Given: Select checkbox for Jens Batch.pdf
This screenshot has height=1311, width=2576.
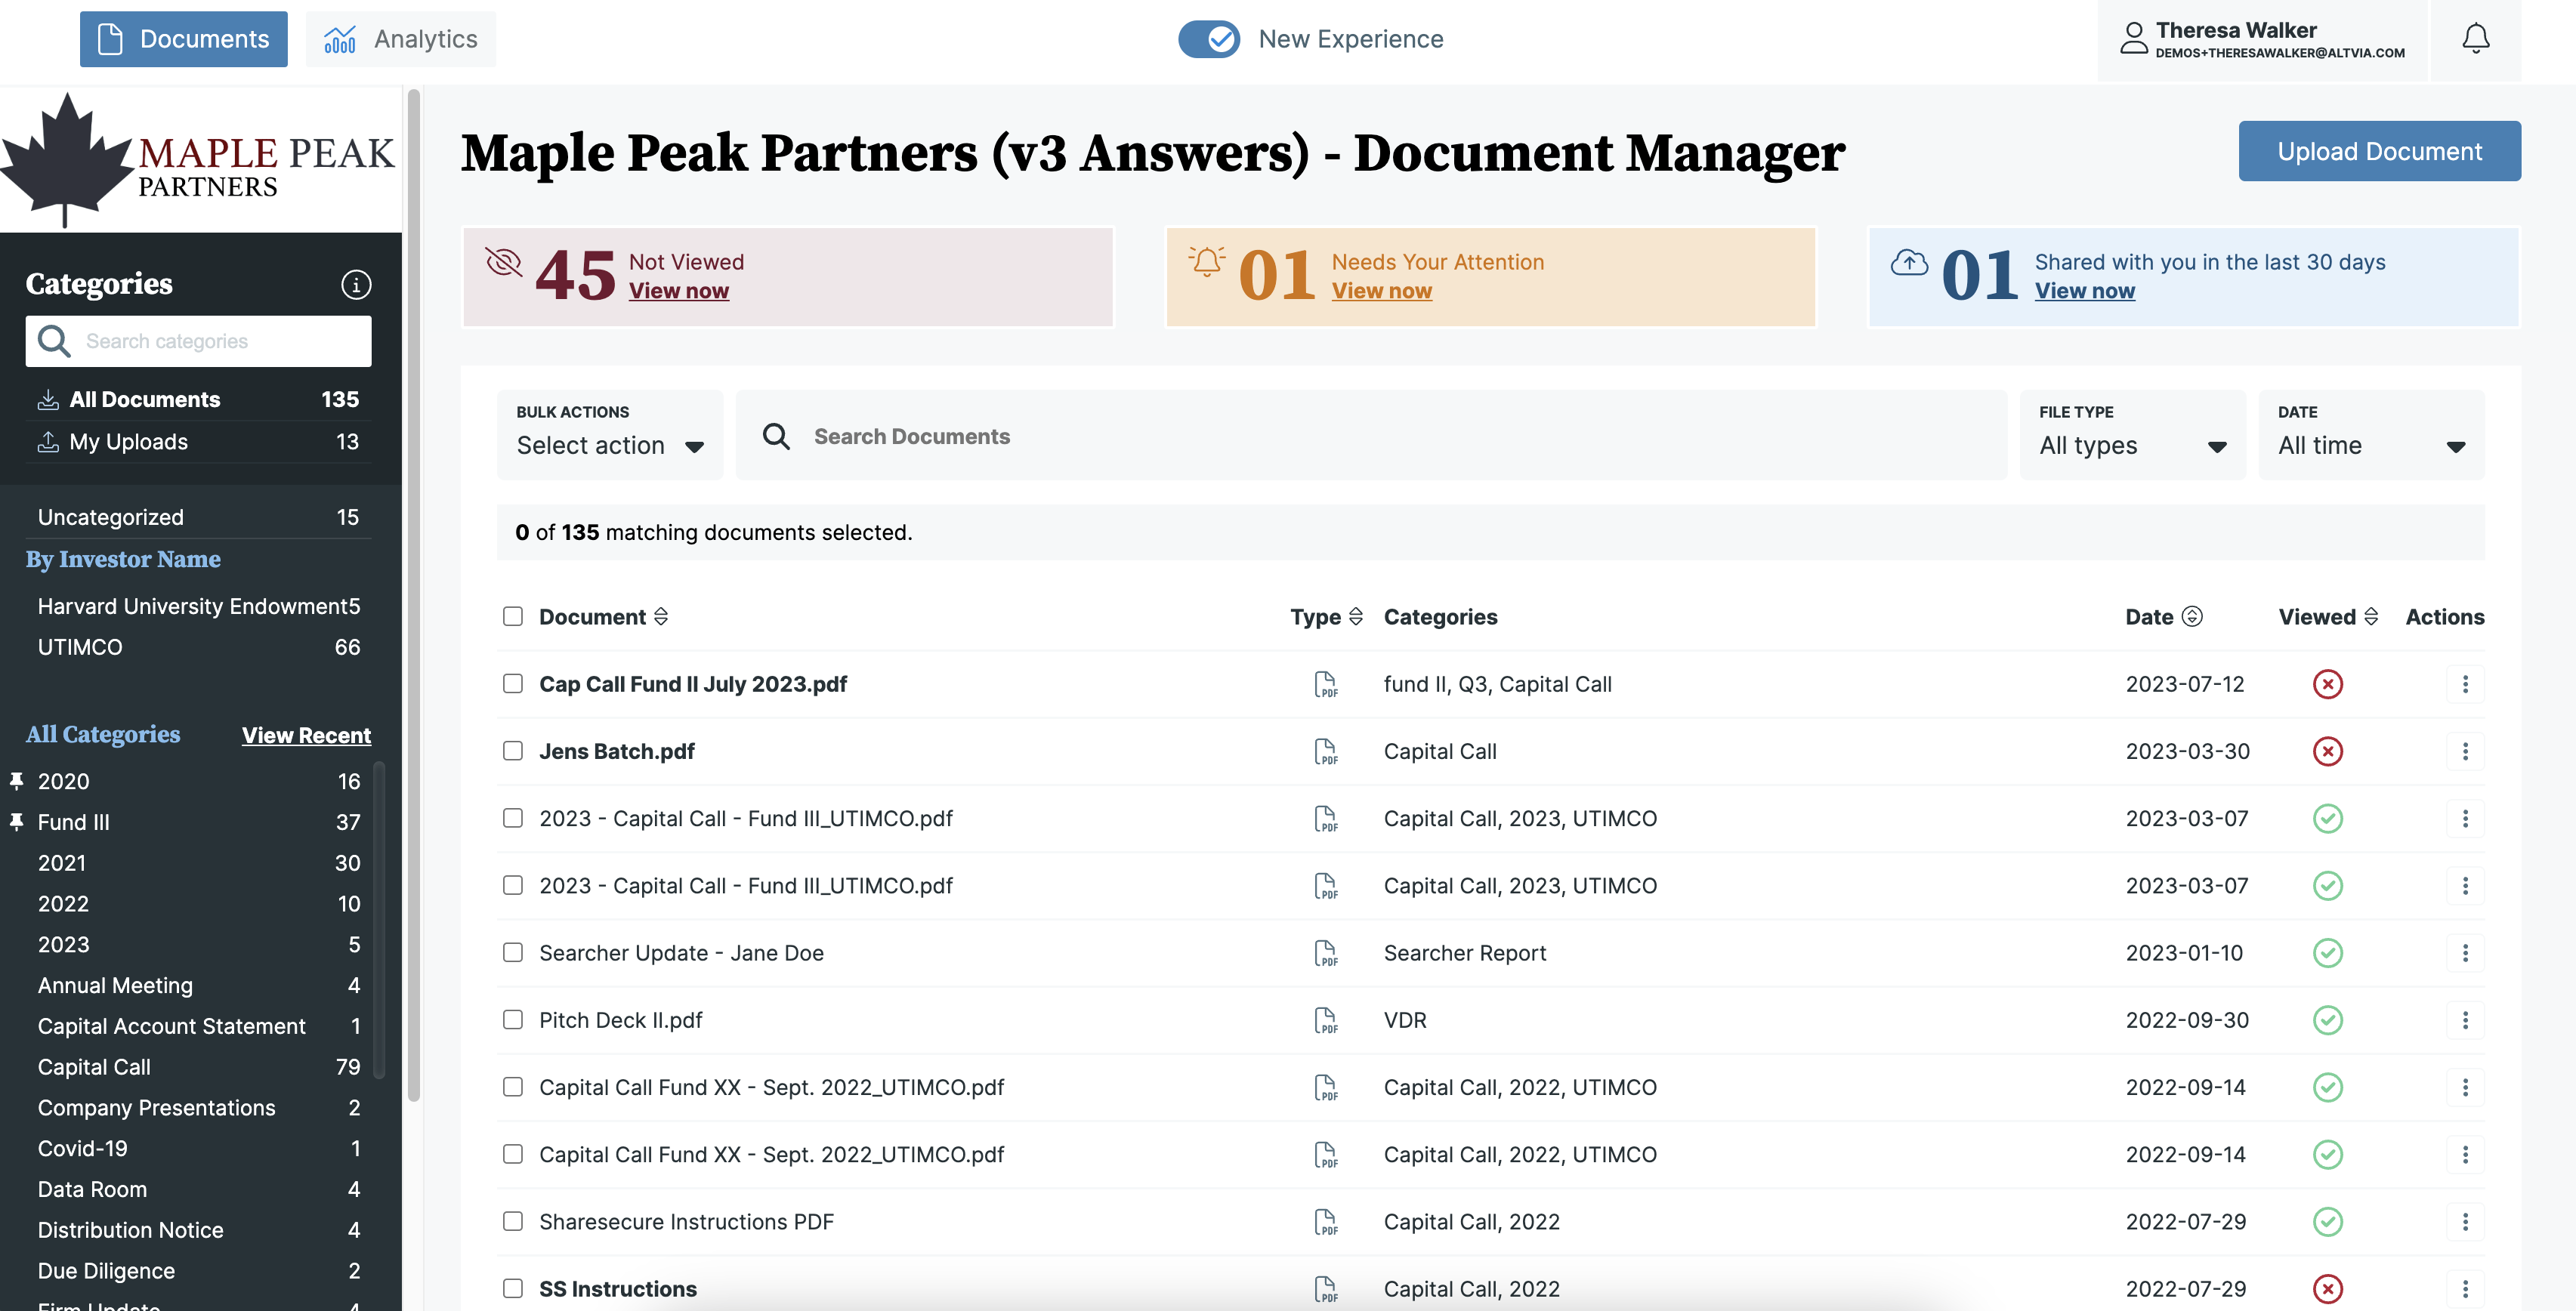Looking at the screenshot, I should [513, 750].
